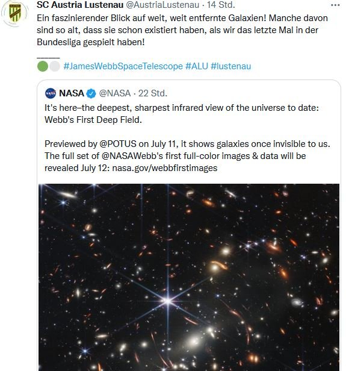Open the tweet's three-dot more menu

coord(335,5)
